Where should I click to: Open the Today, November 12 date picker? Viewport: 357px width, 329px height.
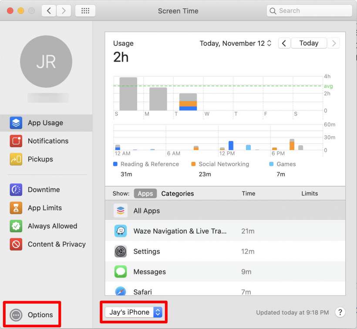pyautogui.click(x=236, y=43)
